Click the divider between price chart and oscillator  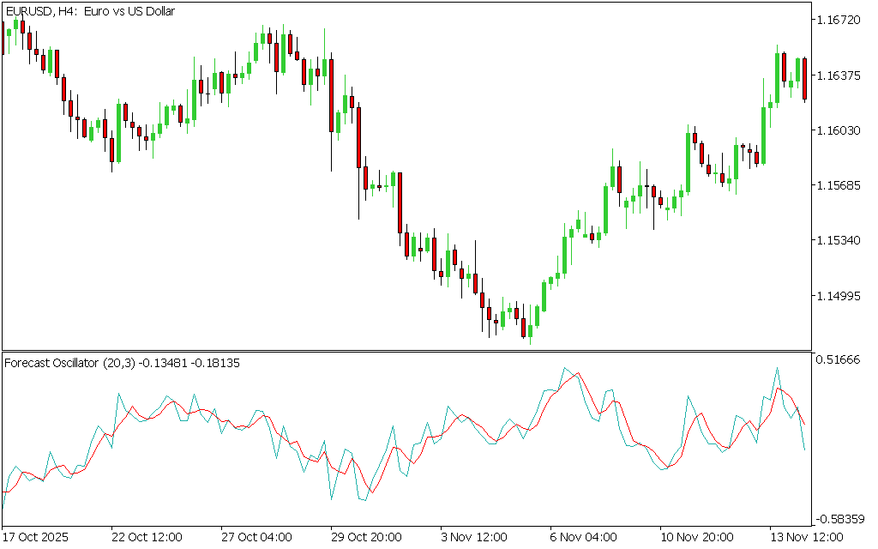(x=406, y=351)
